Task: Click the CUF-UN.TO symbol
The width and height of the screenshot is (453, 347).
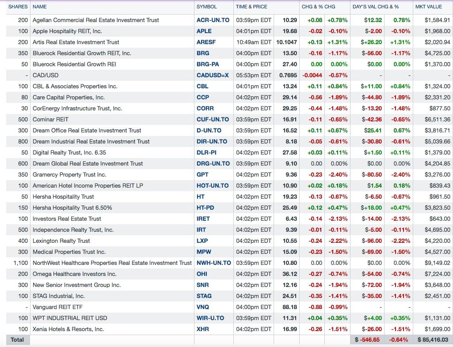Action: pyautogui.click(x=213, y=120)
